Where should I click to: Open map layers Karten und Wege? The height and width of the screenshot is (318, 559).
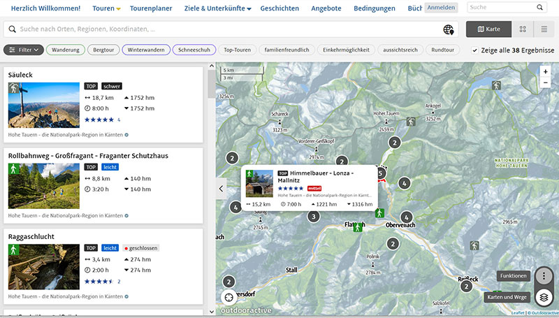click(544, 297)
